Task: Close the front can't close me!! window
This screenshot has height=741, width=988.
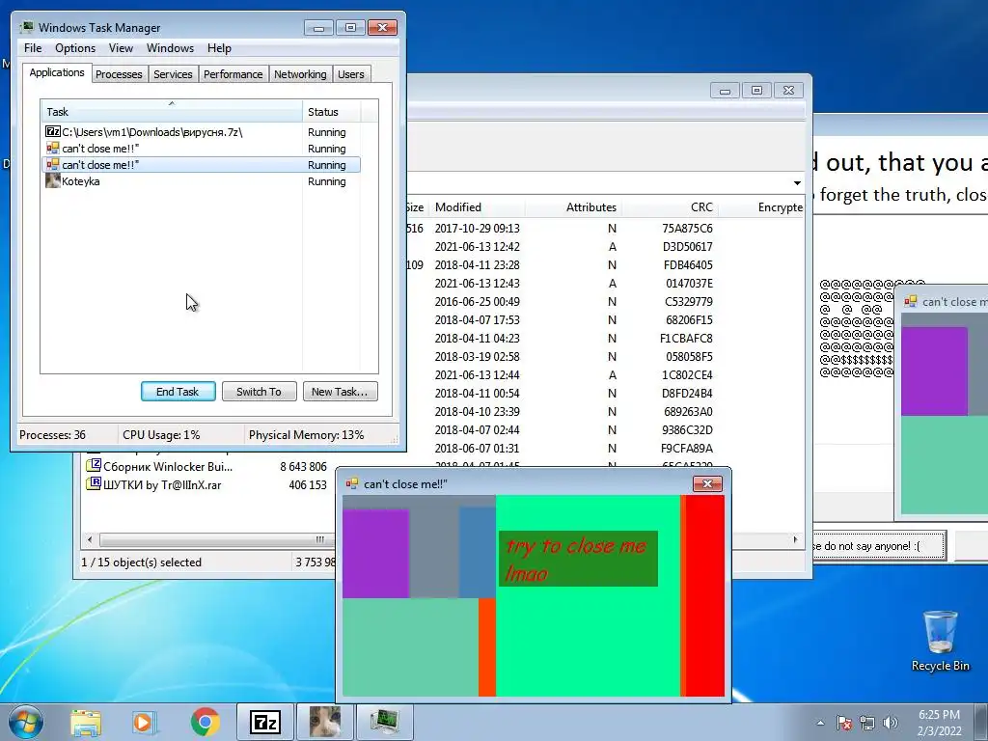Action: pyautogui.click(x=707, y=484)
